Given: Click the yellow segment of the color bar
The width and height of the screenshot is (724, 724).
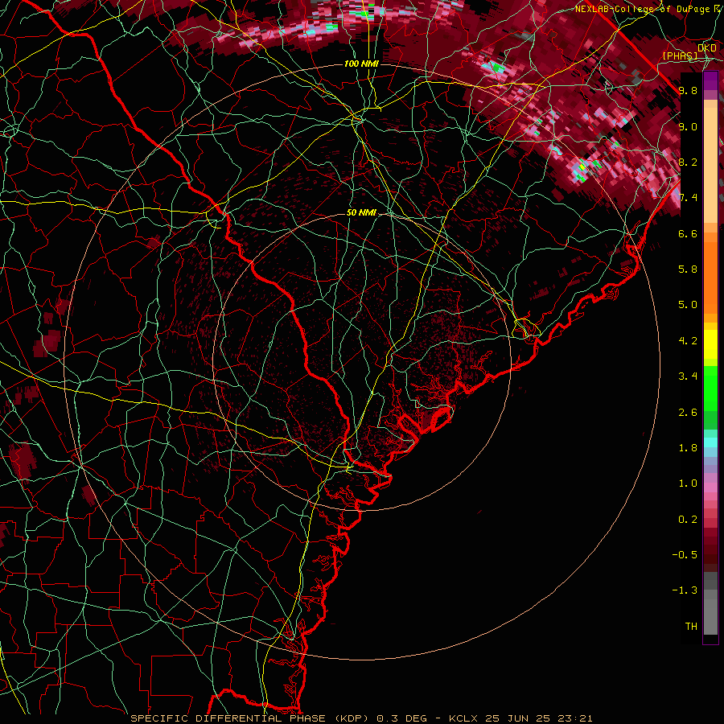Looking at the screenshot, I should pyautogui.click(x=710, y=344).
